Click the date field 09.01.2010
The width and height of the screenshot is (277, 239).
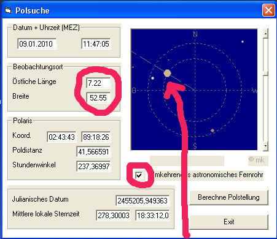[37, 44]
